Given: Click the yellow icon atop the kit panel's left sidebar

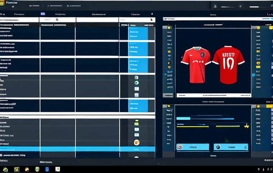Looking at the screenshot, I should pyautogui.click(x=169, y=27).
